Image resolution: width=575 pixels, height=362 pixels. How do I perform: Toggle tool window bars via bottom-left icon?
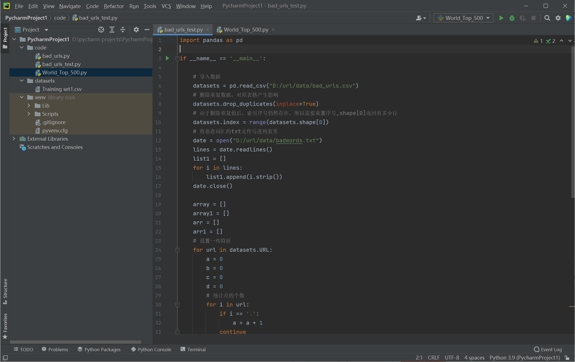click(x=5, y=358)
